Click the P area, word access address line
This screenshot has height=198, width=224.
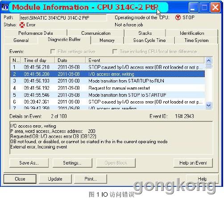point(53,131)
